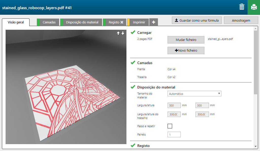
Task: Click Guardar como uma fórmula button
Action: coord(197,20)
